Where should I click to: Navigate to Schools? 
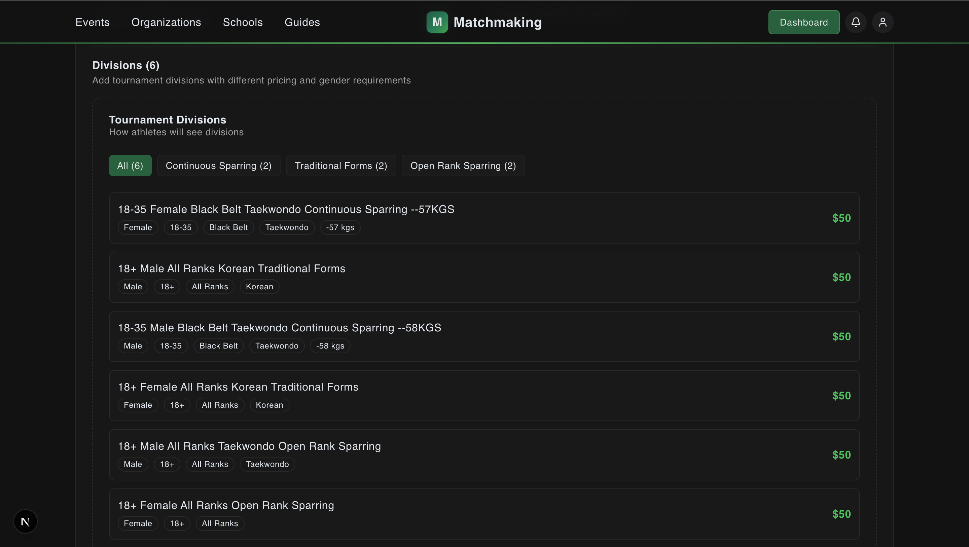coord(243,22)
